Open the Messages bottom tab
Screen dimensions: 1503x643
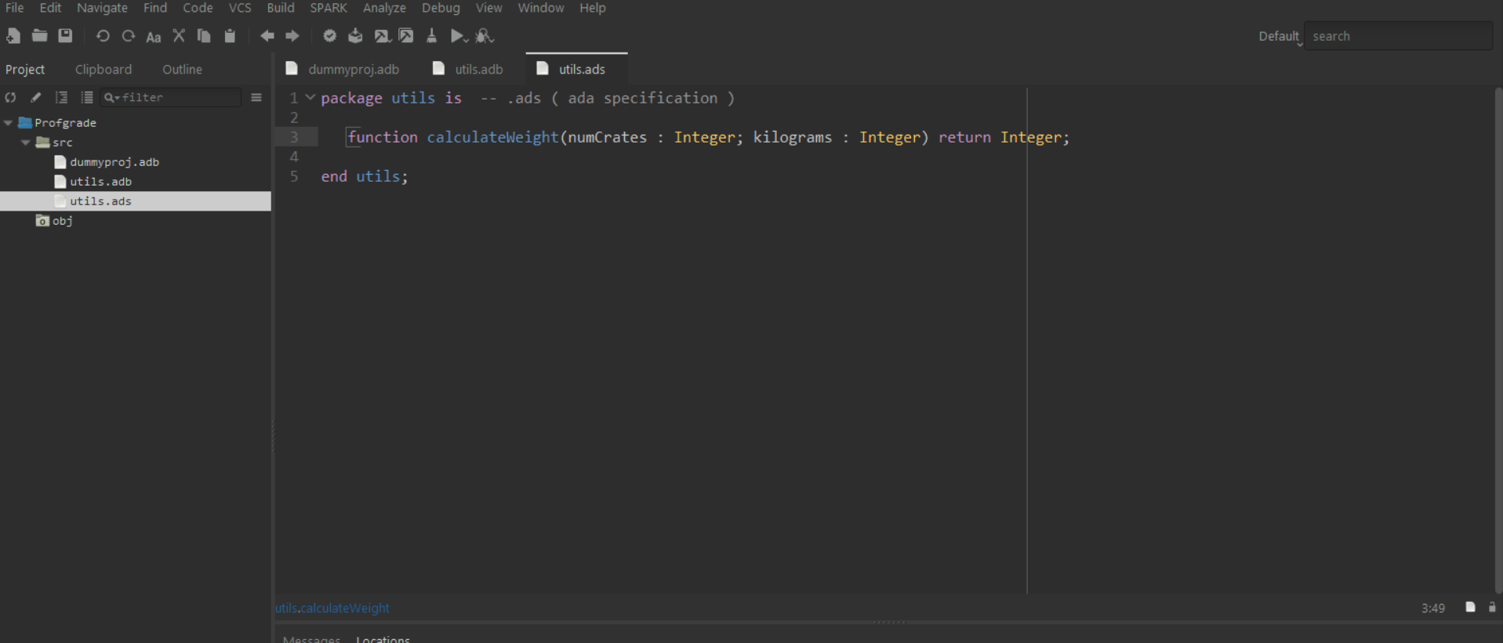click(311, 638)
